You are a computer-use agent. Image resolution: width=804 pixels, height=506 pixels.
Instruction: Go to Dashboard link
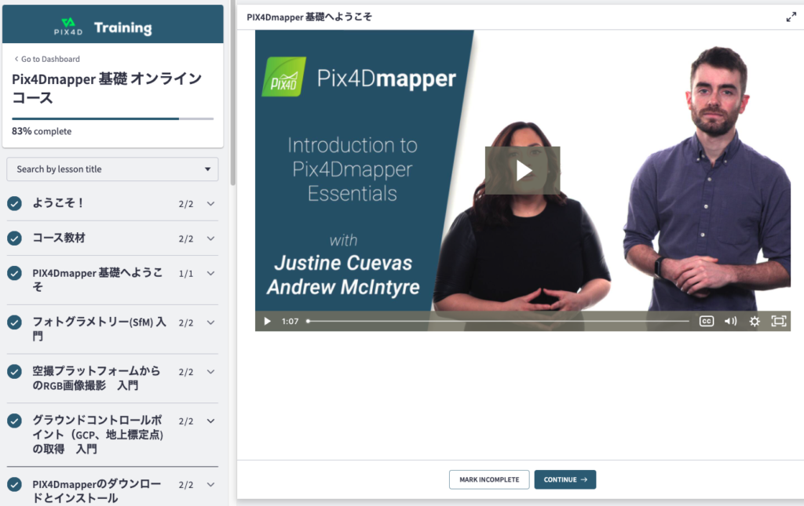(47, 59)
